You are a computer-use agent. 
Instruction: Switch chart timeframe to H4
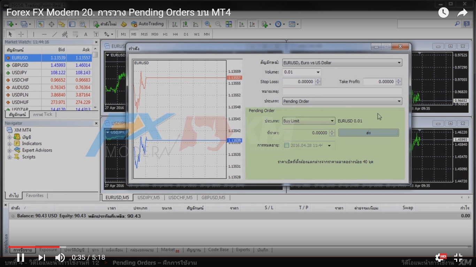click(175, 34)
